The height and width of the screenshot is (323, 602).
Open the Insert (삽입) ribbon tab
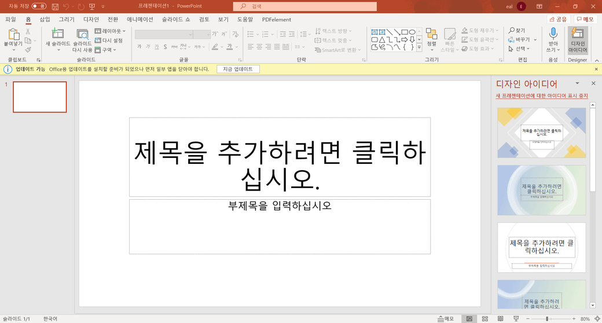[x=45, y=19]
